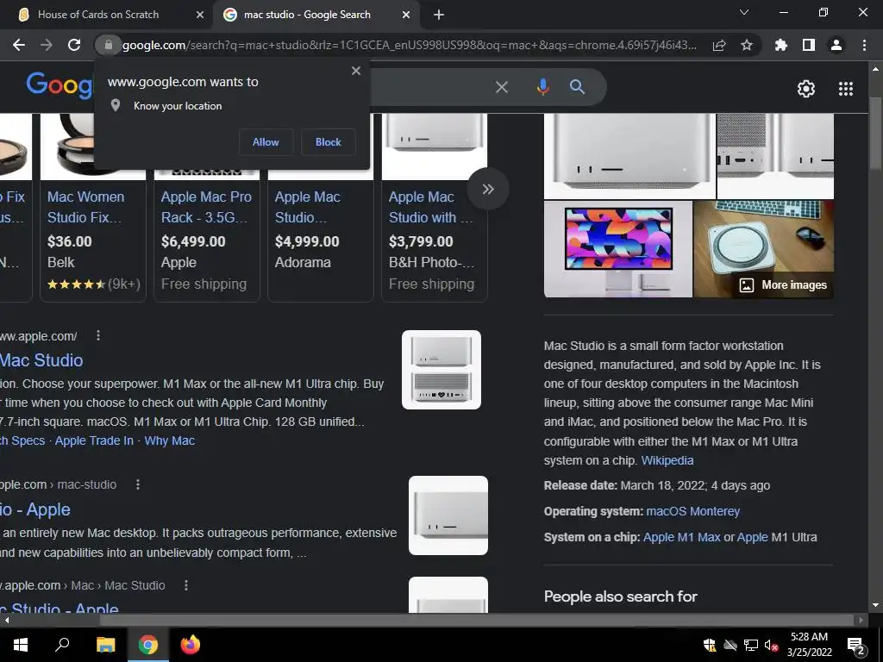Viewport: 883px width, 662px height.
Task: Click More images button
Action: 783,285
